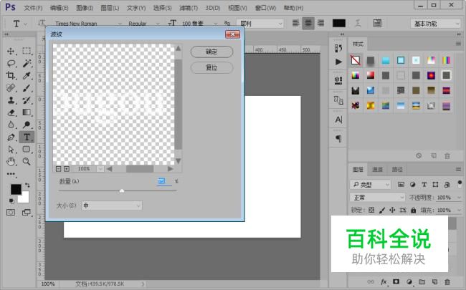Viewport: 466px width, 290px height.
Task: Select the Zoom tool in toolbox
Action: point(27,162)
